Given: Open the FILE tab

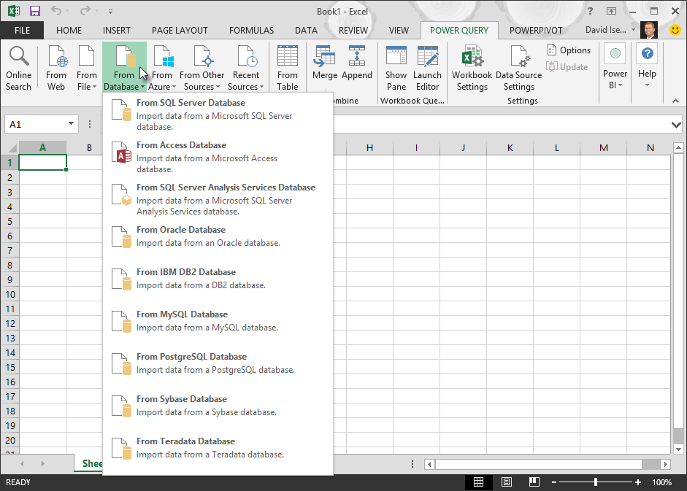Looking at the screenshot, I should [x=22, y=30].
